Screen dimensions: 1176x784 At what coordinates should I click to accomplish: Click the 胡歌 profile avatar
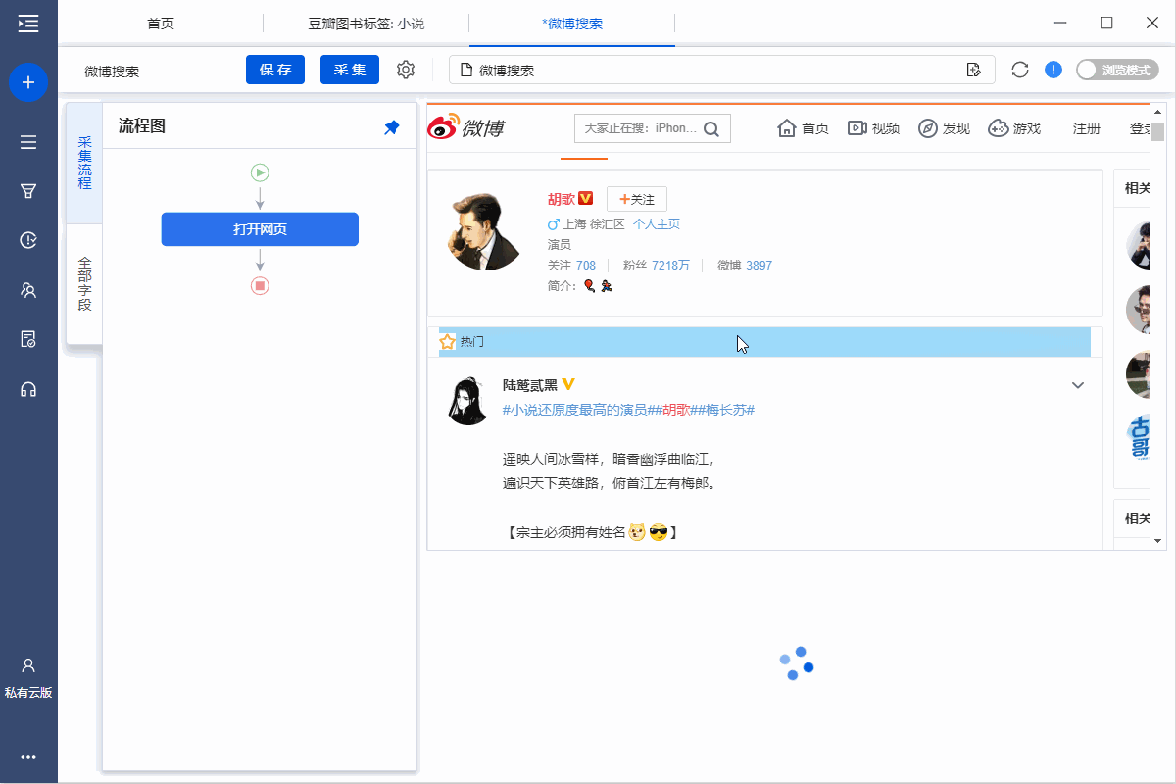click(x=485, y=232)
